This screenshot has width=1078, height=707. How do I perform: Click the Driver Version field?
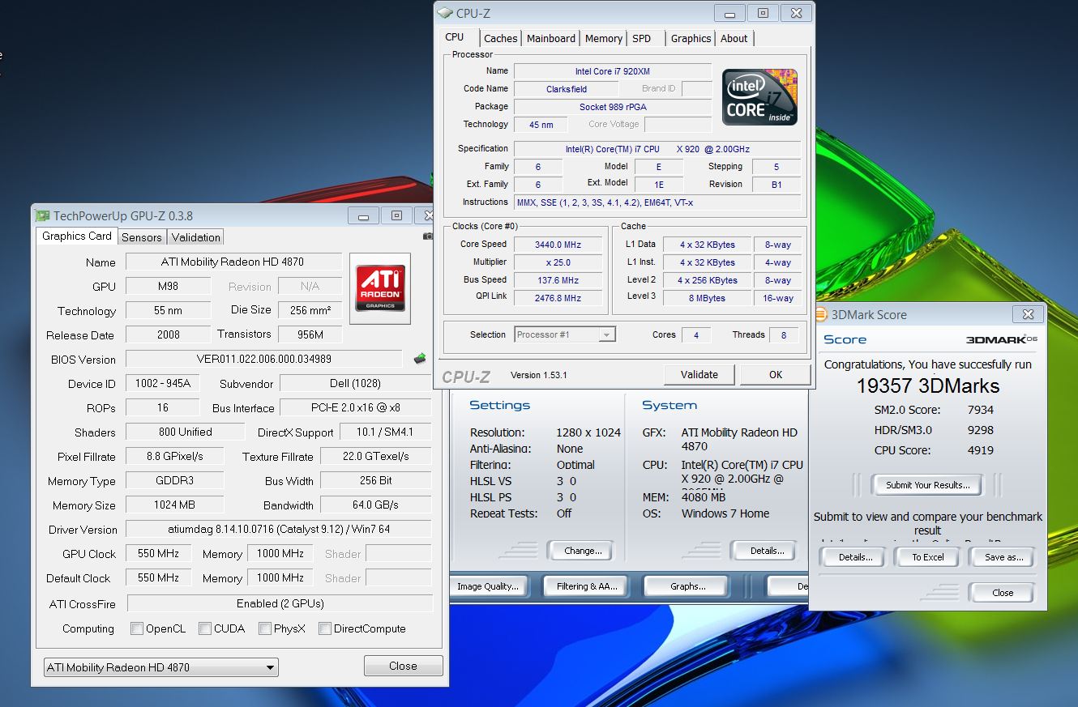point(279,529)
